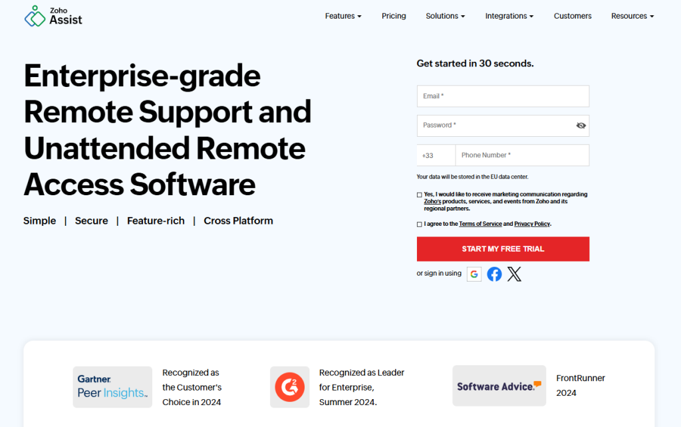Click the "or sign in using" label
Screen dimensions: 681x427
click(x=439, y=274)
